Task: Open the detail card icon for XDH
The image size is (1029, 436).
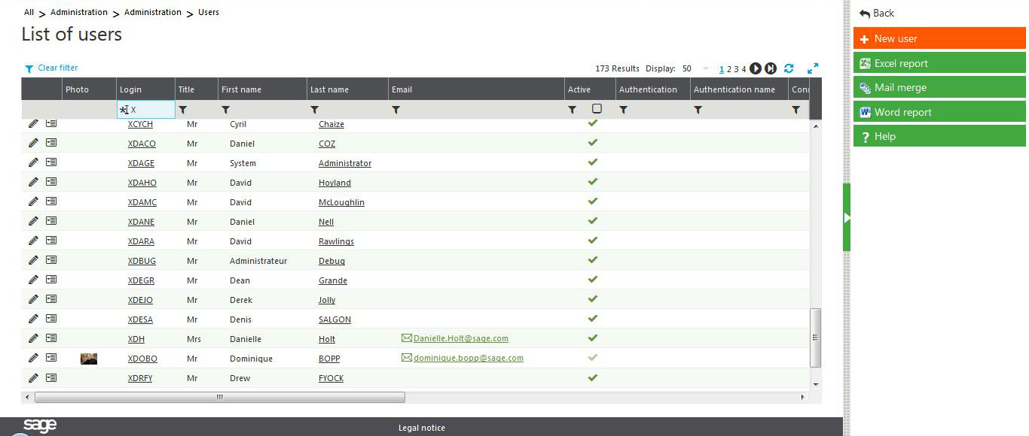Action: [51, 339]
